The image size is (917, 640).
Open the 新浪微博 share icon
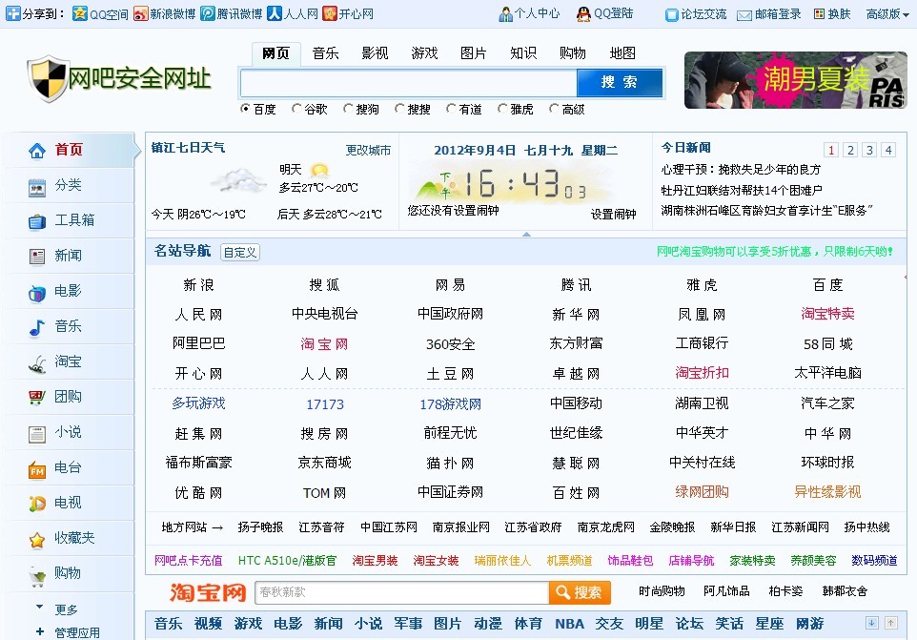pyautogui.click(x=141, y=13)
